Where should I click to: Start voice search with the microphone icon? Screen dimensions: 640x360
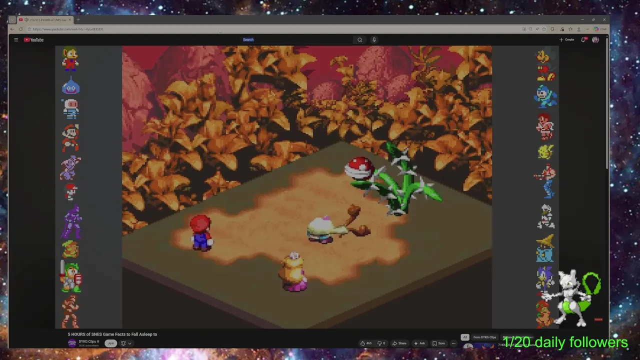click(374, 40)
